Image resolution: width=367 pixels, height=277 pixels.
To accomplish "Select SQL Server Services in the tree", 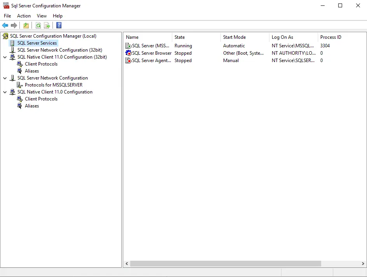I will (x=37, y=43).
